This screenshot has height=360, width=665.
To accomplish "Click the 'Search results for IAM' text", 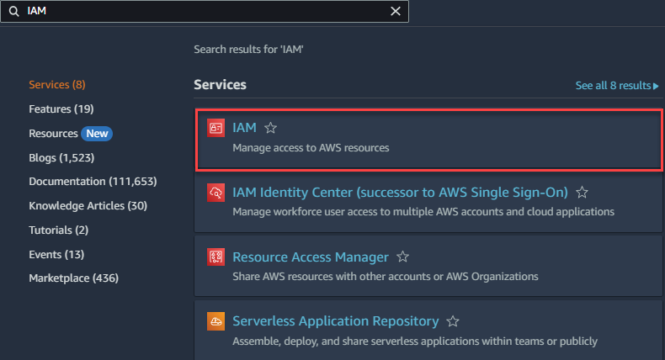I will (248, 49).
